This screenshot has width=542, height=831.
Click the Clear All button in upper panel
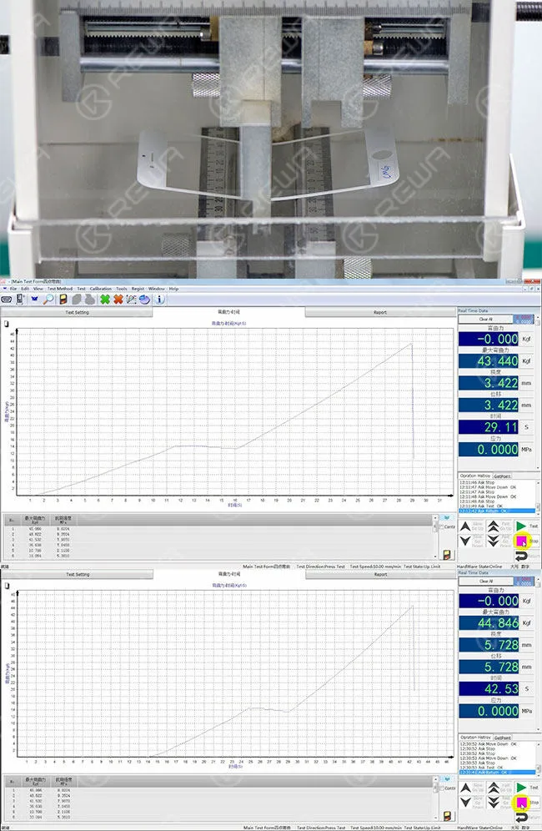(486, 319)
